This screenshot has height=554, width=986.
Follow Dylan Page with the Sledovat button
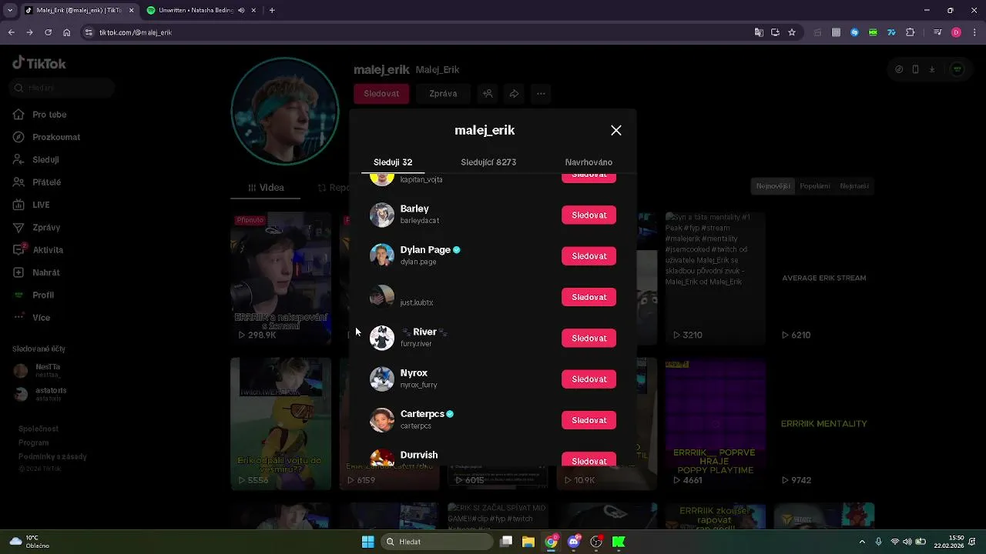point(589,256)
